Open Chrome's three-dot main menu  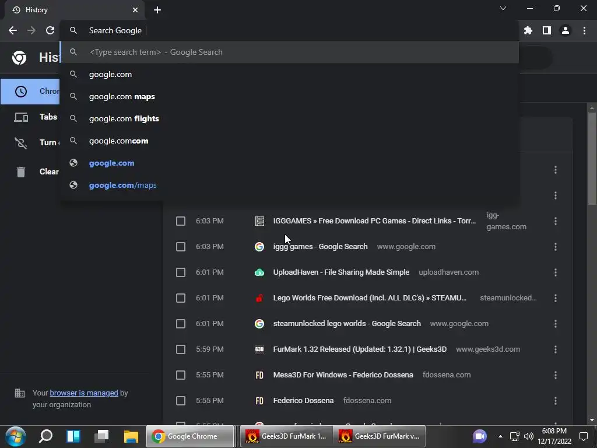coord(584,30)
